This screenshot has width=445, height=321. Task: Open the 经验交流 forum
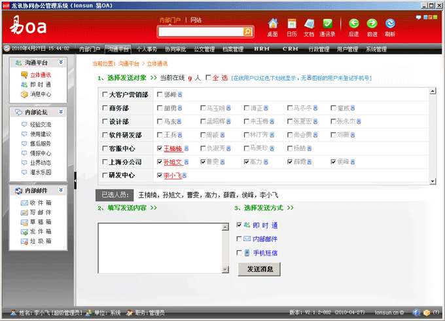click(x=41, y=124)
